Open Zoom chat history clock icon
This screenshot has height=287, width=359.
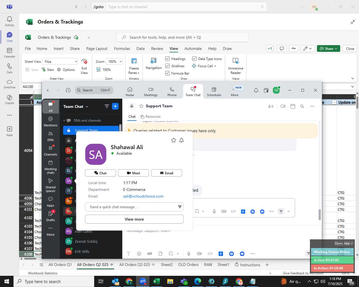pyautogui.click(x=68, y=90)
